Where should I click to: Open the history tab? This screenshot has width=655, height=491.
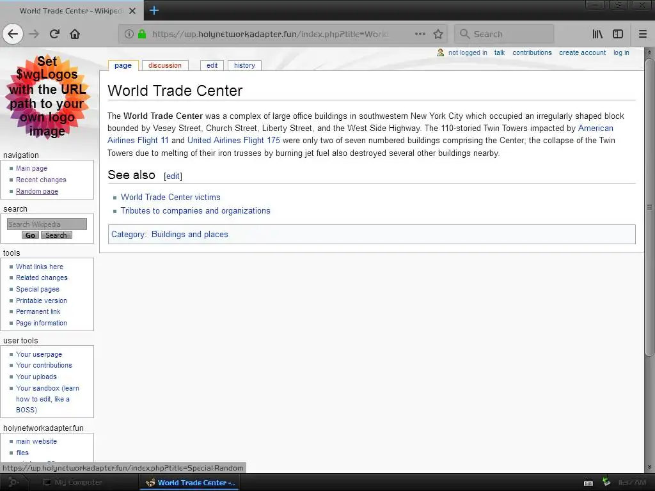244,66
